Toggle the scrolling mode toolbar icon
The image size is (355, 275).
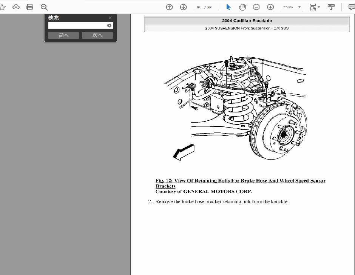pyautogui.click(x=331, y=7)
